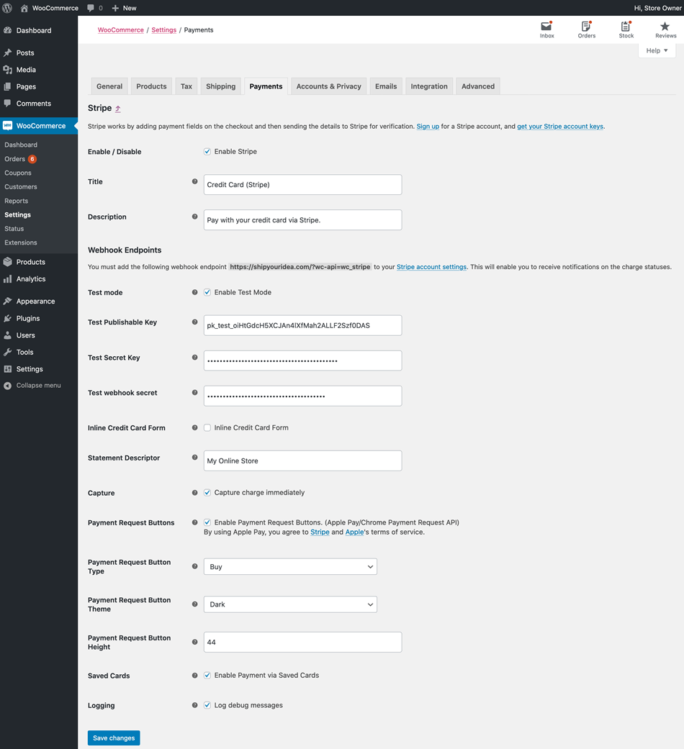Image resolution: width=684 pixels, height=749 pixels.
Task: Click the help tooltip icon beside Title
Action: click(194, 181)
